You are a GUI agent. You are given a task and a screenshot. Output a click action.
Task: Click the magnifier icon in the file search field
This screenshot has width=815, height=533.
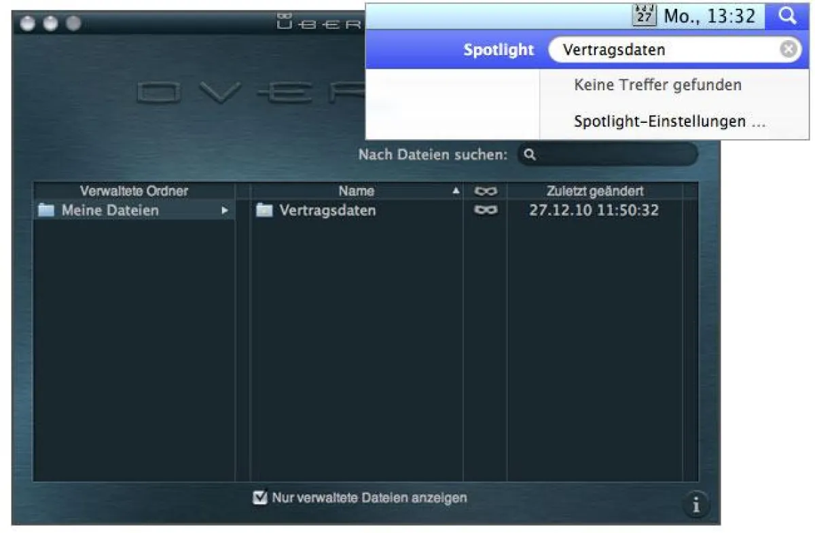(x=530, y=155)
